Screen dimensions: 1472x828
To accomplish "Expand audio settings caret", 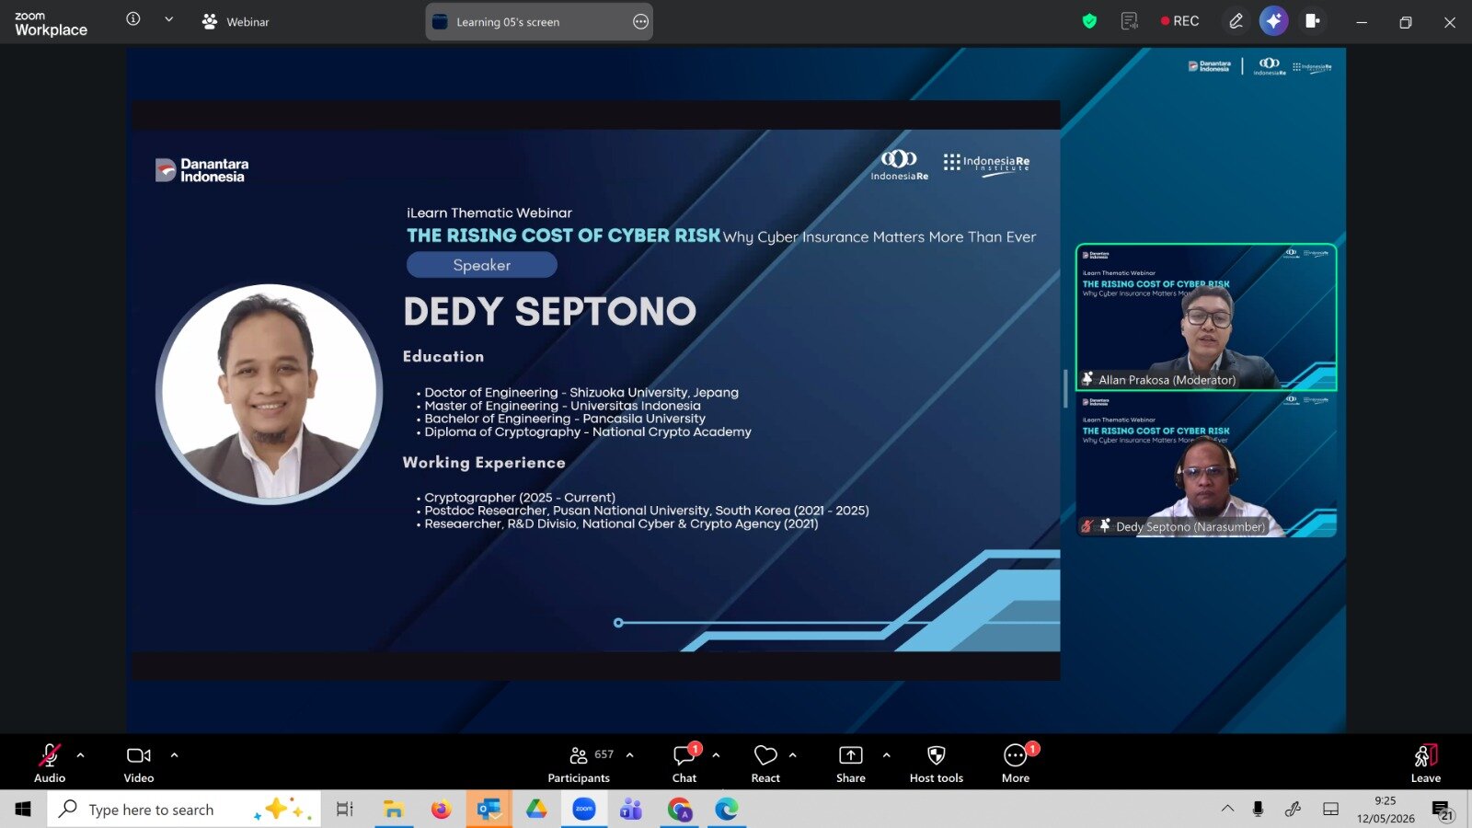I will point(81,755).
